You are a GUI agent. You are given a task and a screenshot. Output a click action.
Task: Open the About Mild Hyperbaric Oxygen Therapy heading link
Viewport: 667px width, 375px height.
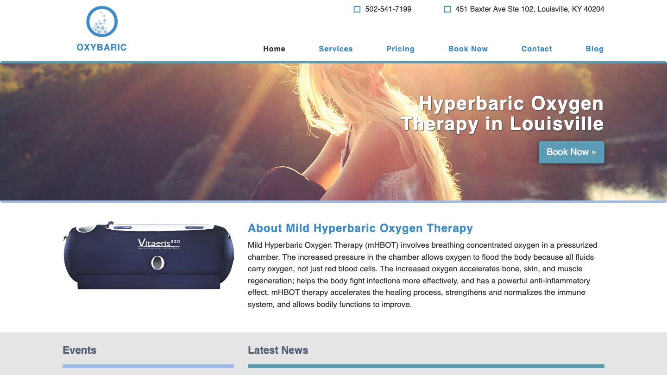click(360, 228)
